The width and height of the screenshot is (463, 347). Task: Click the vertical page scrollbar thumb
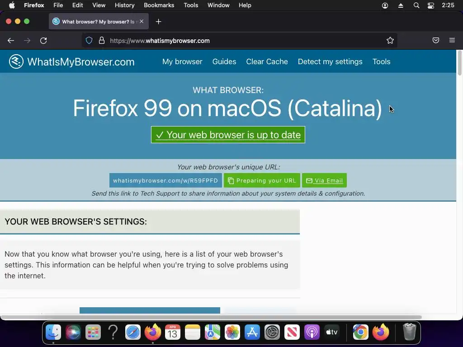tap(460, 63)
